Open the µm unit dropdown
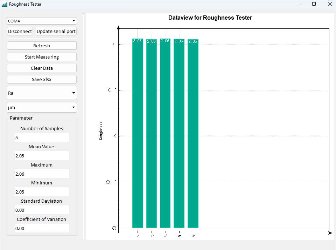Viewport: 336px width, 250px height. coord(42,107)
